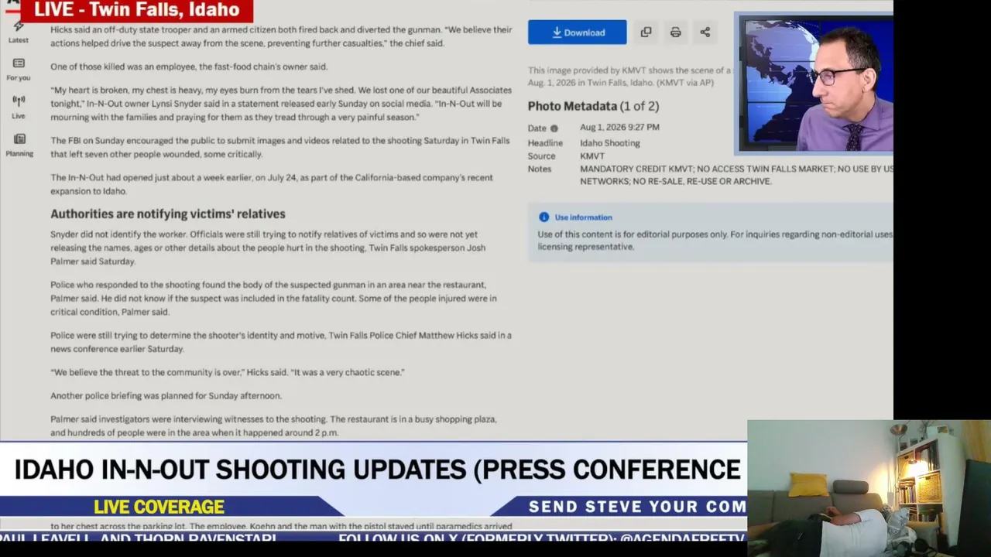Click the SEND STEVE YOUR COM banner text

click(636, 507)
